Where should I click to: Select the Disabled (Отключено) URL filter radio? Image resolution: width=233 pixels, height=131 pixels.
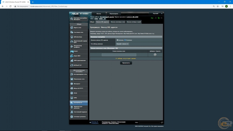point(125,40)
